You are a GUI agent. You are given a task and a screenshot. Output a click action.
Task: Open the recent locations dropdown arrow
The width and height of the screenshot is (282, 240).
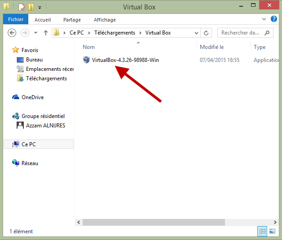[x=35, y=33]
